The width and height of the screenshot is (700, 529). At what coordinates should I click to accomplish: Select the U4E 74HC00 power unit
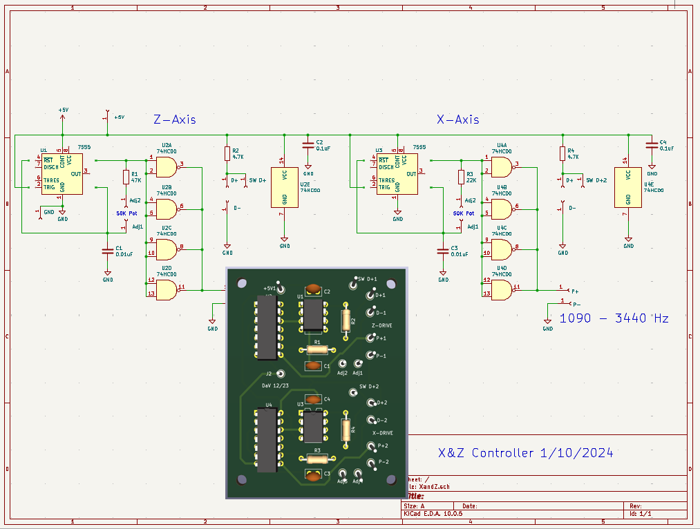[x=628, y=187]
